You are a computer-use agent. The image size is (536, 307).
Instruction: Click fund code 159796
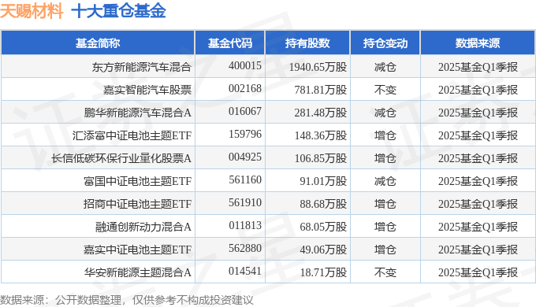pos(245,134)
